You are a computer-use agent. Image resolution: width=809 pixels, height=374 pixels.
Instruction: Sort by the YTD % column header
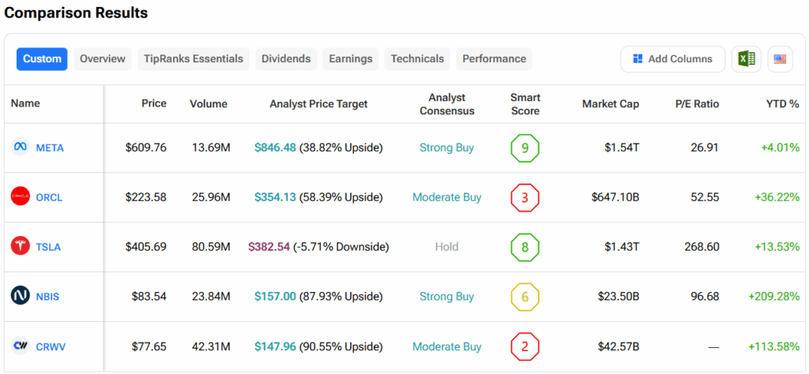tap(782, 104)
